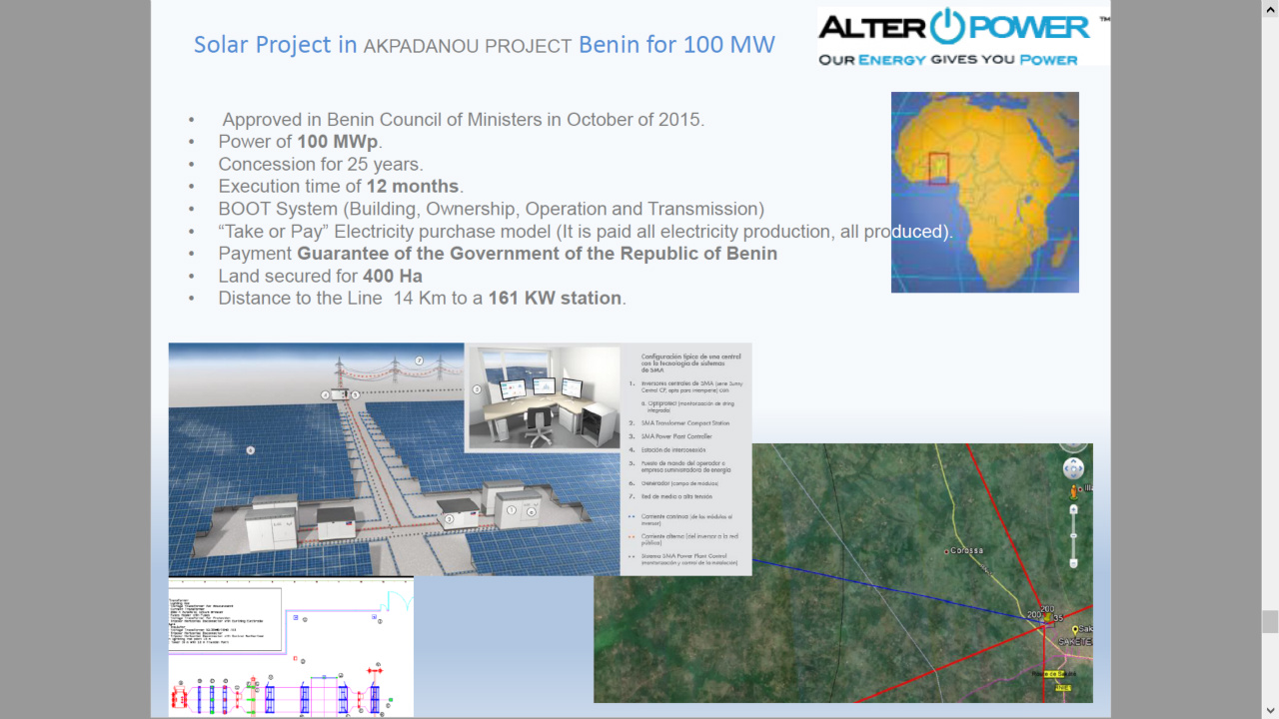The height and width of the screenshot is (719, 1279).
Task: Click the "SMA Transformer Compact Station" legend entry
Action: (684, 423)
